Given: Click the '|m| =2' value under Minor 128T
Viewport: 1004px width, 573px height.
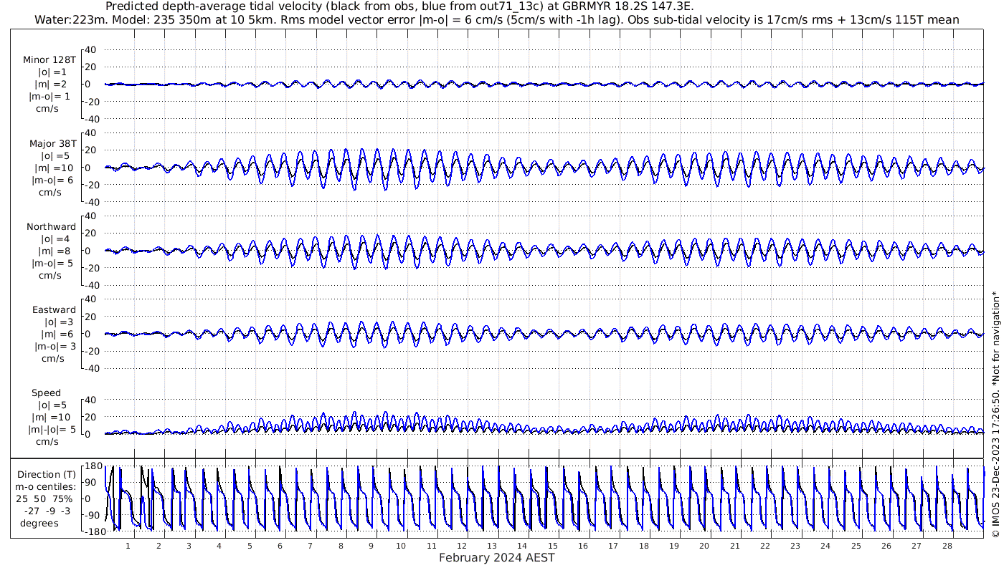Looking at the screenshot, I should [x=50, y=85].
